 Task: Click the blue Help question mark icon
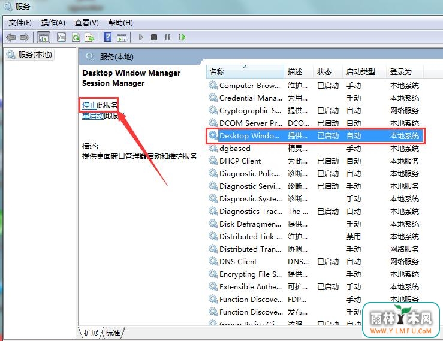click(108, 37)
